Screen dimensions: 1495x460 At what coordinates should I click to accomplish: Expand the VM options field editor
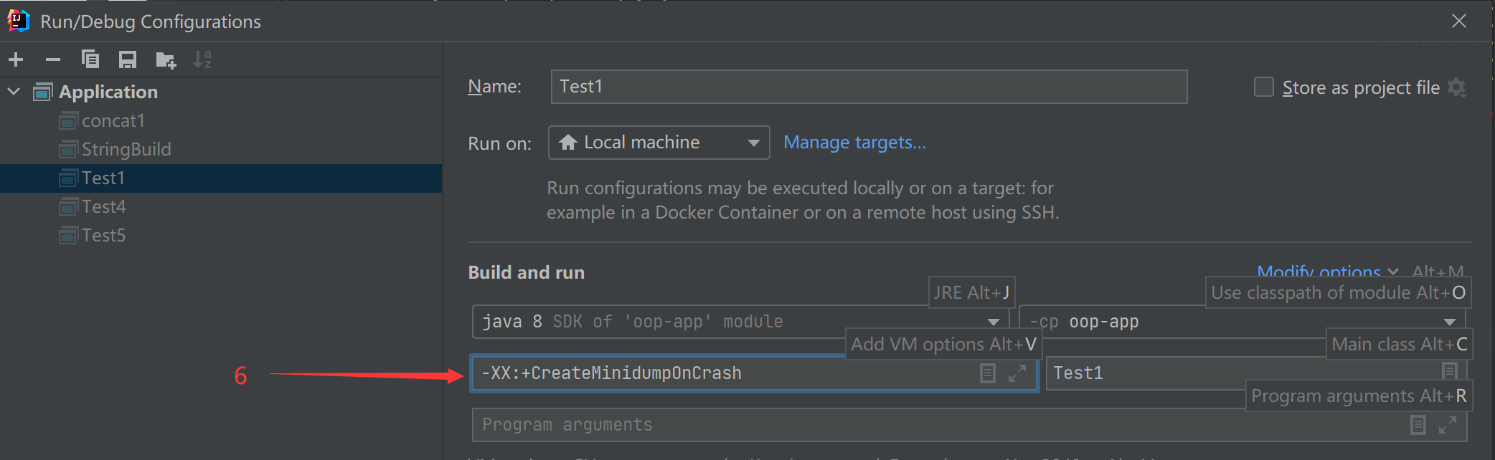click(x=1017, y=373)
